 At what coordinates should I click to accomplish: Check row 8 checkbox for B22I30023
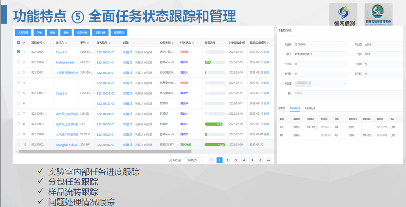(x=19, y=124)
